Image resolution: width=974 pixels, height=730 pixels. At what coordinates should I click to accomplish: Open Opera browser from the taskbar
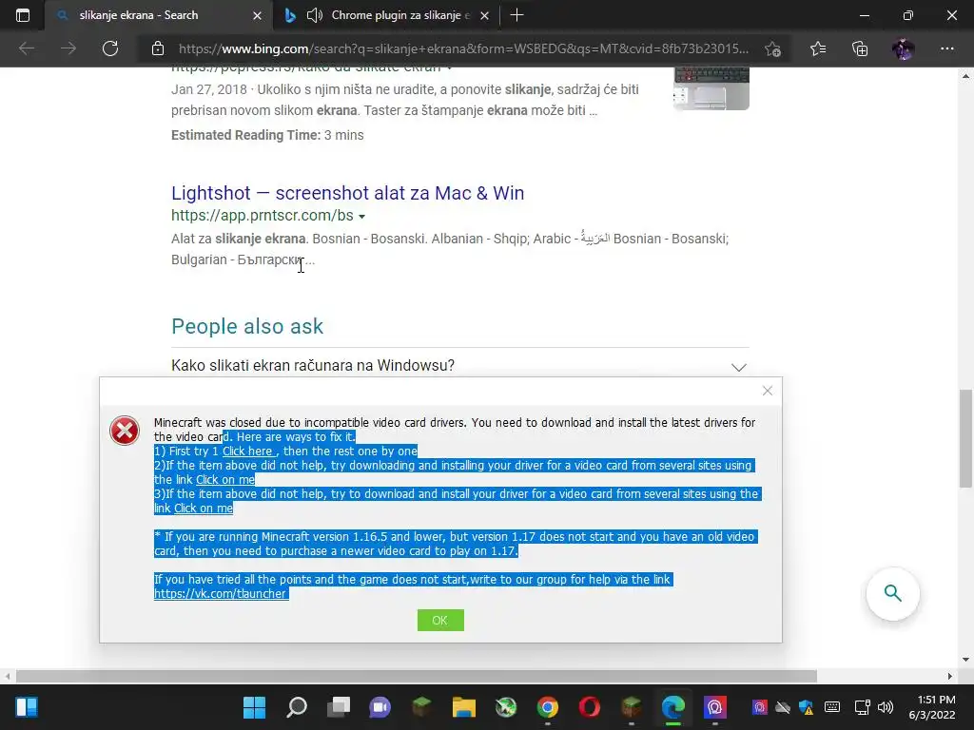point(590,707)
